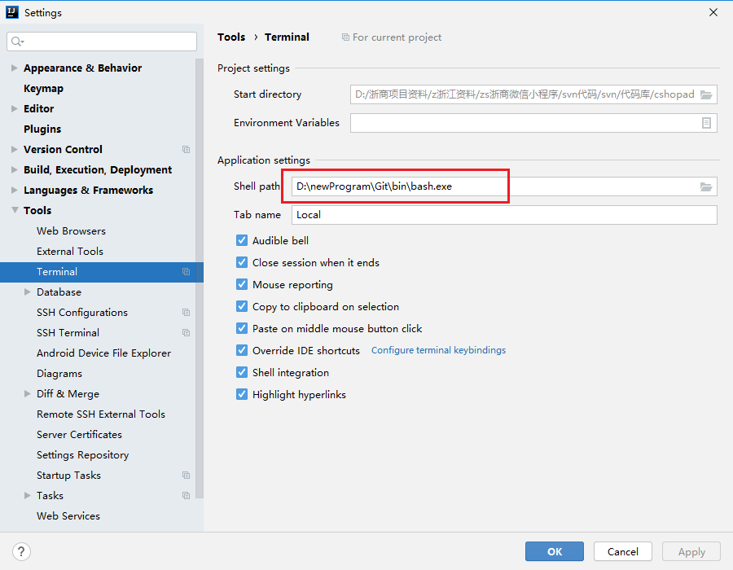Click the project-level icon beside Version Control
Image resolution: width=733 pixels, height=570 pixels.
pyautogui.click(x=186, y=150)
